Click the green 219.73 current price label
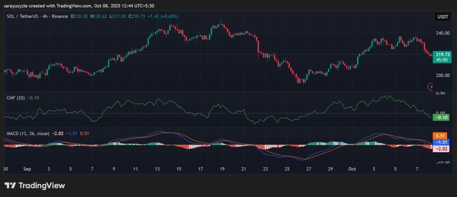The image size is (457, 197). pyautogui.click(x=441, y=54)
